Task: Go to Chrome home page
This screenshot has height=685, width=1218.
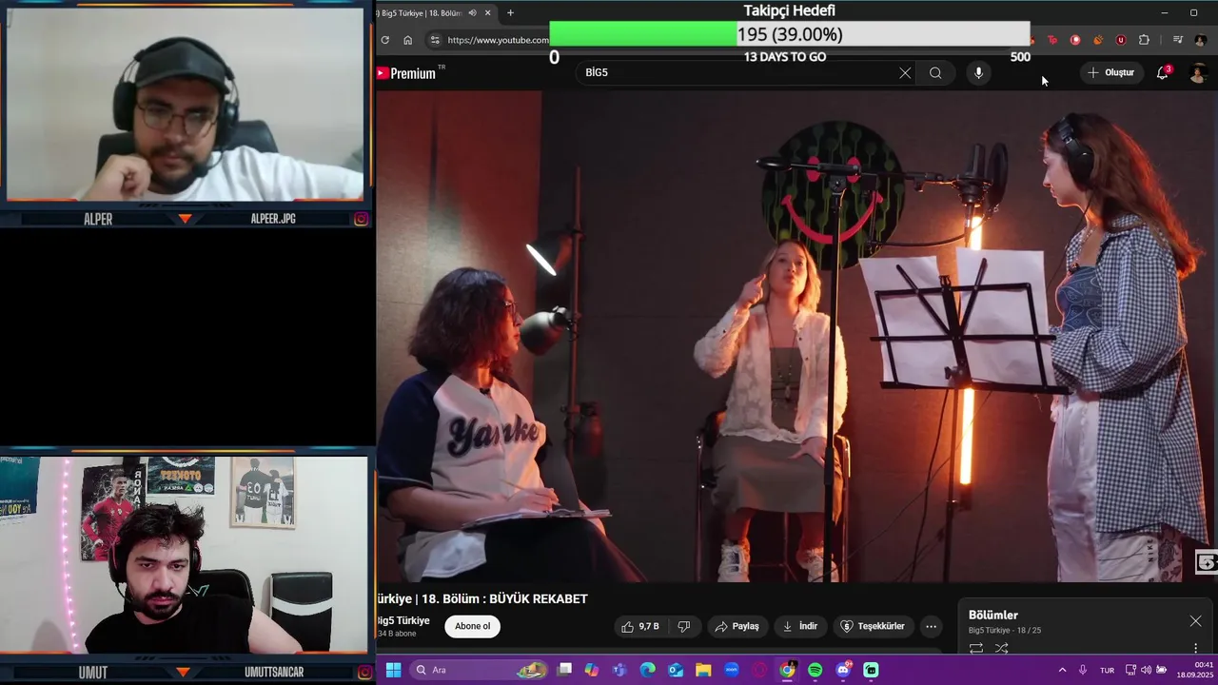Action: [407, 40]
